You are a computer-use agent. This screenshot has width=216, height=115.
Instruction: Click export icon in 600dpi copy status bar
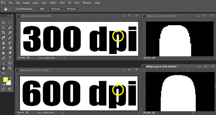pyautogui.click(x=153, y=113)
